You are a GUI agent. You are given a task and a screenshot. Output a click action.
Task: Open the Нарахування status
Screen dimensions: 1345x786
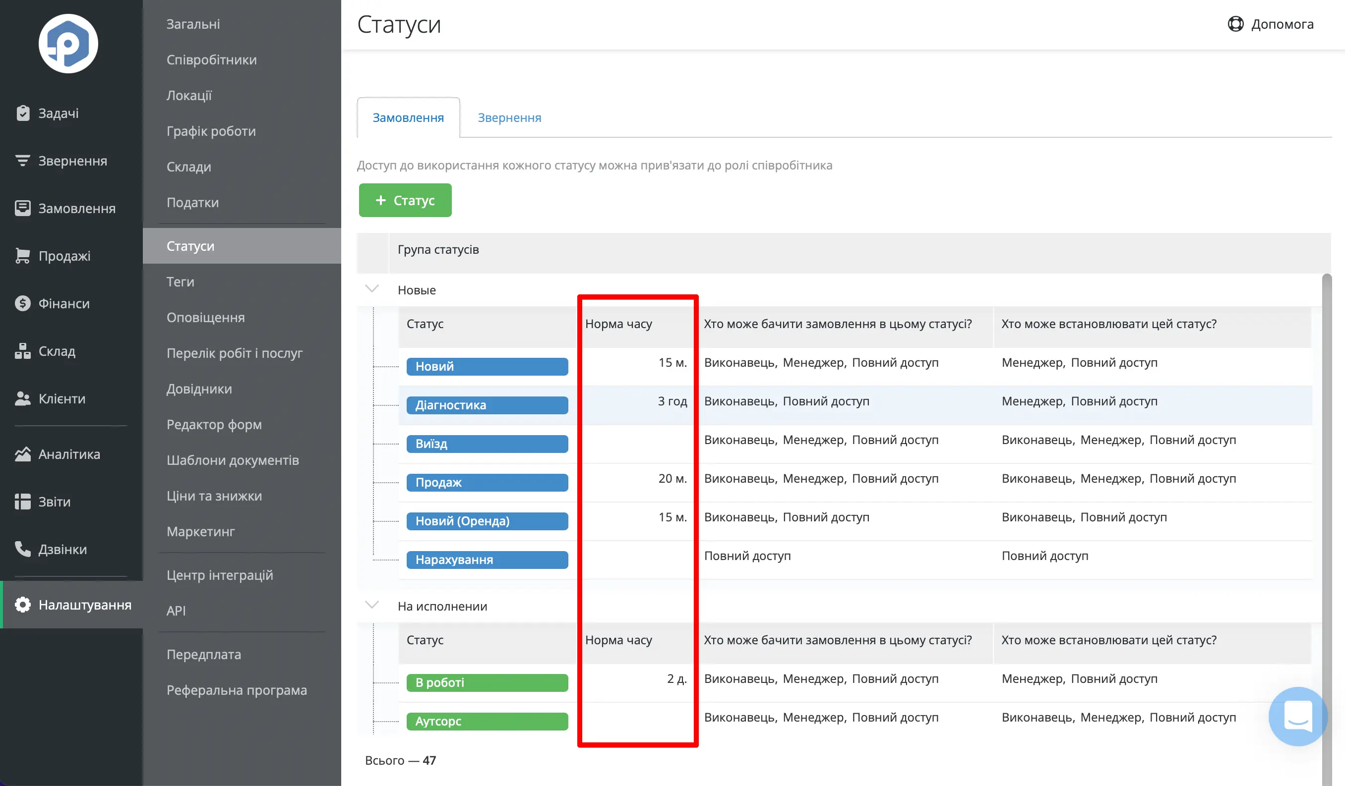(488, 560)
